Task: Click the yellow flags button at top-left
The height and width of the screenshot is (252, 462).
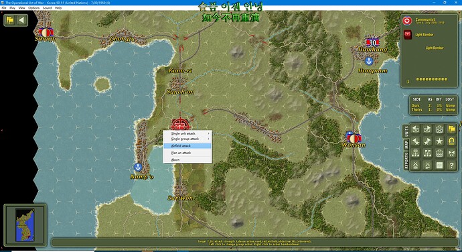Action: (x=10, y=20)
